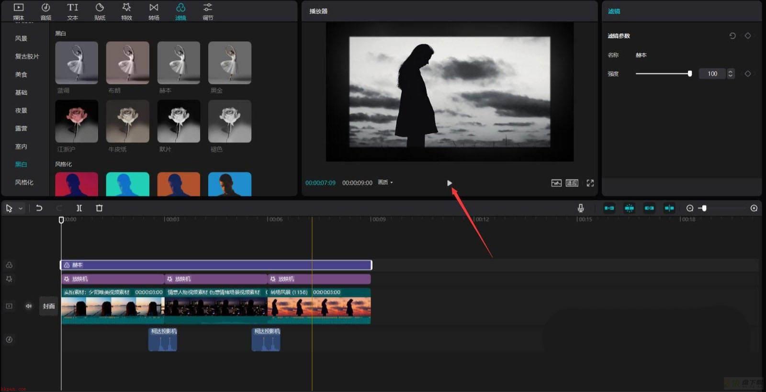The height and width of the screenshot is (392, 766).
Task: Select the 黑白 filter category
Action: pos(21,164)
